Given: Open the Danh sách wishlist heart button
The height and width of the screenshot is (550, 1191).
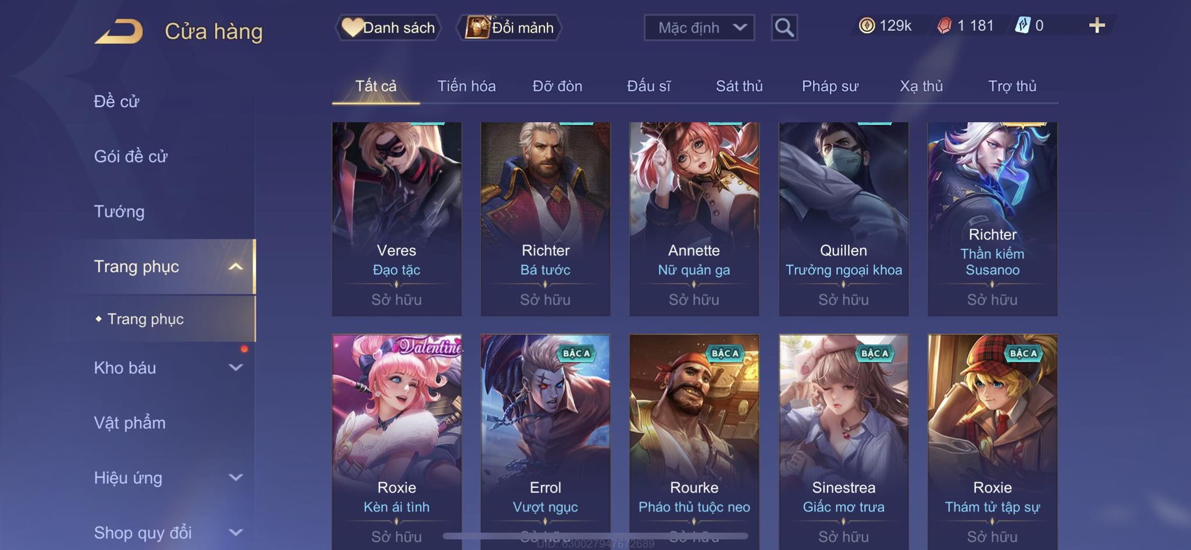Looking at the screenshot, I should click(x=388, y=27).
